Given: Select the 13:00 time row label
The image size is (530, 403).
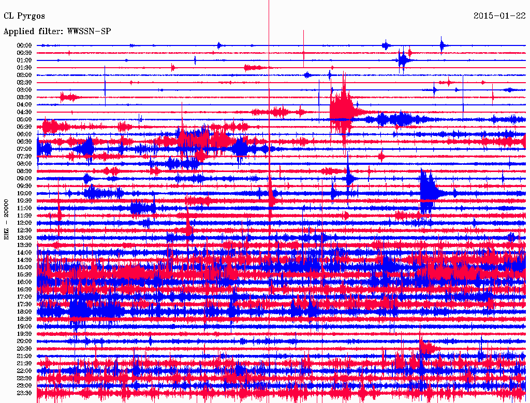Looking at the screenshot, I should tap(24, 238).
